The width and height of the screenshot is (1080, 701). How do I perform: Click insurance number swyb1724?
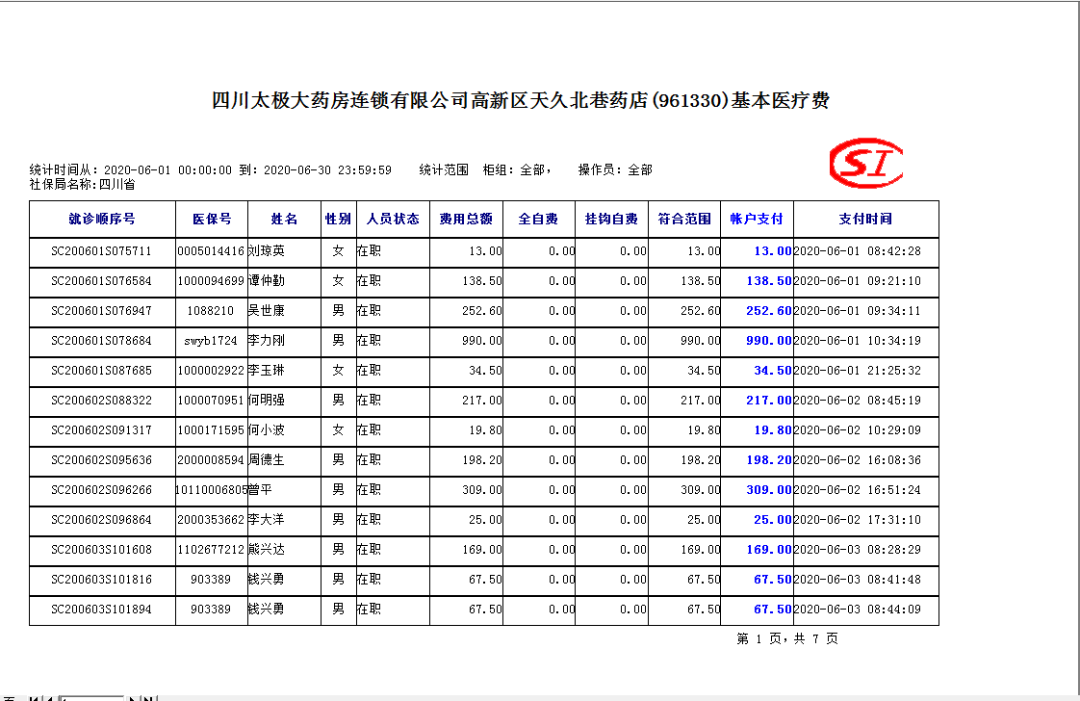point(211,341)
